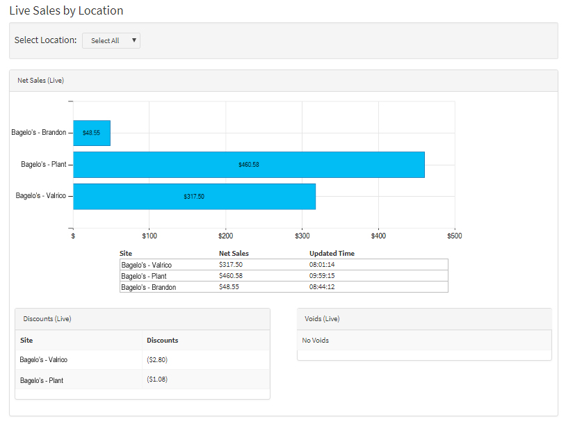Click the Select Location label
Image resolution: width=566 pixels, height=424 pixels.
click(45, 40)
